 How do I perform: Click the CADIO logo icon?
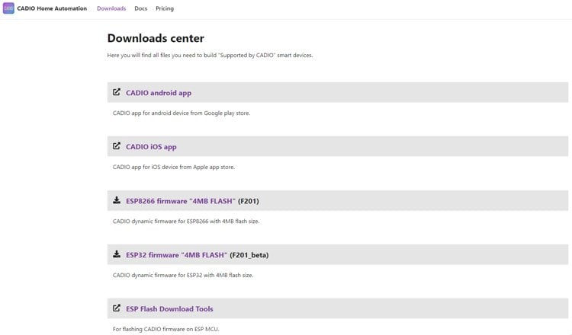(8, 8)
